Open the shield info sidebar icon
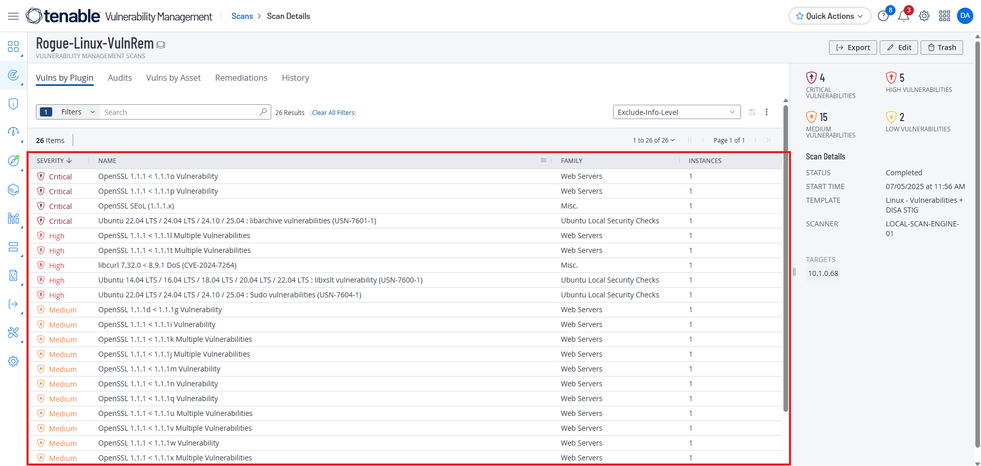This screenshot has width=981, height=466. 13,104
